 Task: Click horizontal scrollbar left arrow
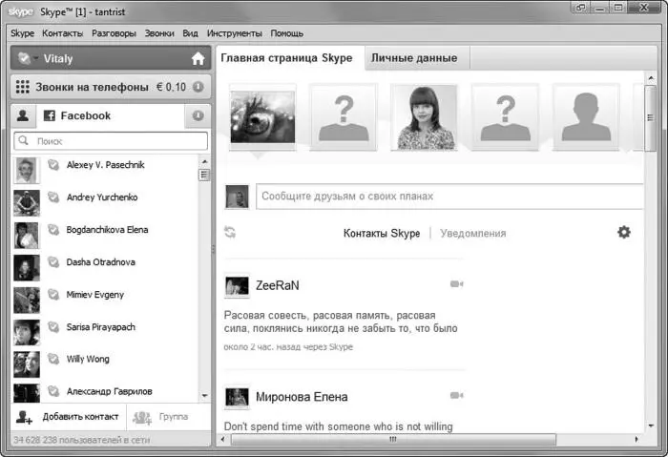(222, 439)
